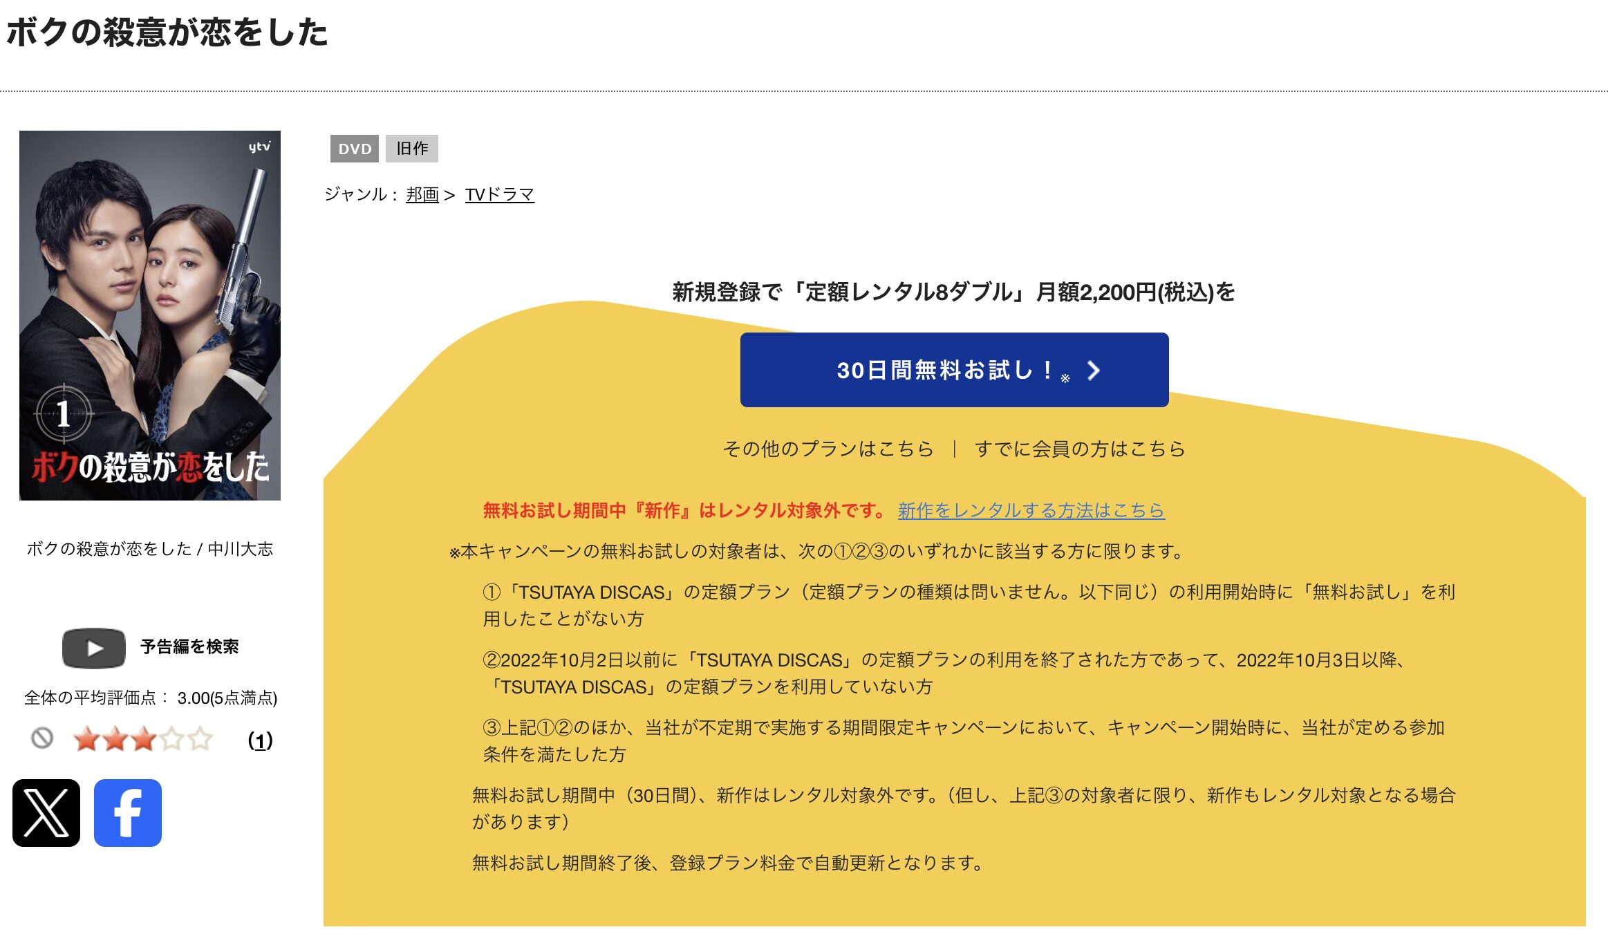This screenshot has width=1608, height=943.
Task: Click condition ① about TSUTAYA DISCAS 定額プラン
Action: (x=969, y=605)
